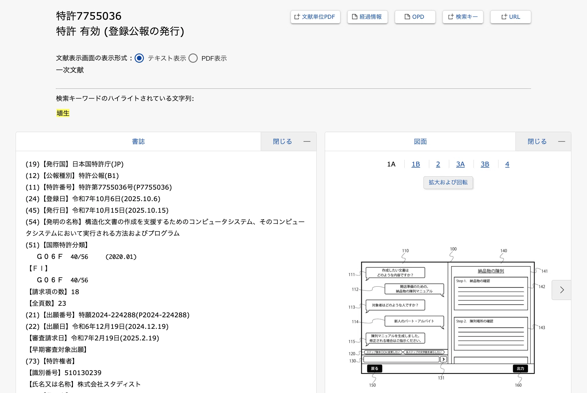587x393 pixels.
Task: Switch to drawing 4
Action: coord(507,164)
